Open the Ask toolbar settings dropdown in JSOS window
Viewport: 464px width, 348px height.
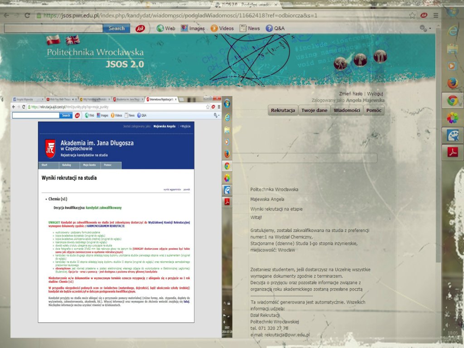(425, 29)
